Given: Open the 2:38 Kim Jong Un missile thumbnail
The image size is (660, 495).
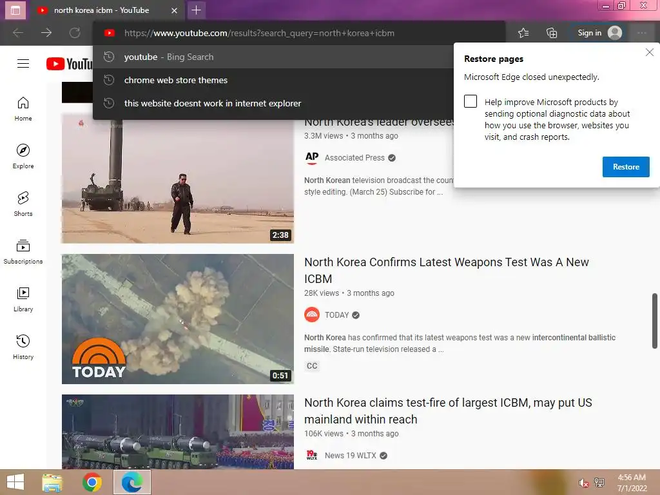Looking at the screenshot, I should coord(178,179).
